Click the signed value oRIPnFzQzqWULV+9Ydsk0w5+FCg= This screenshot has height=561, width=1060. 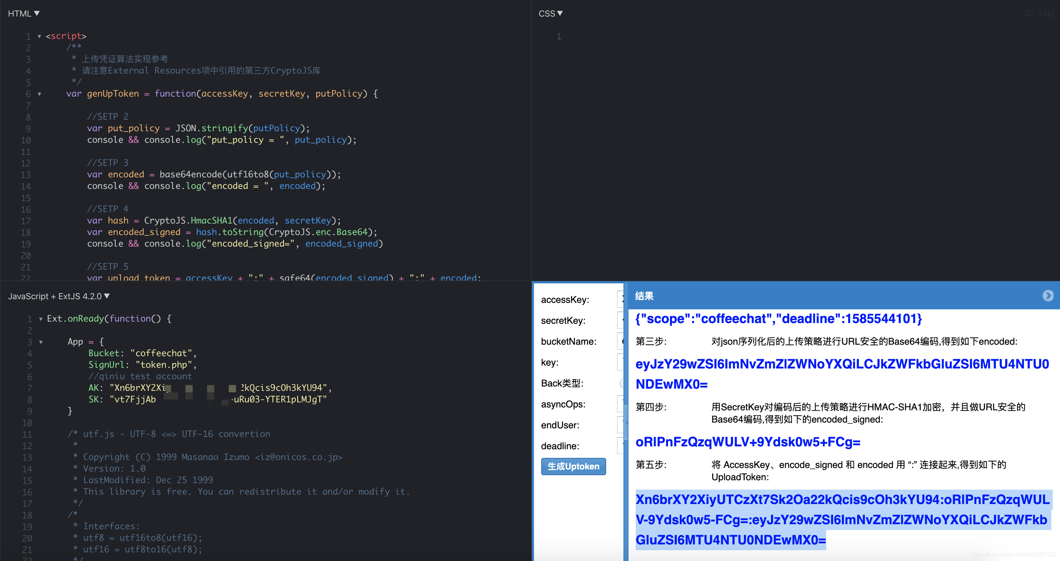748,442
